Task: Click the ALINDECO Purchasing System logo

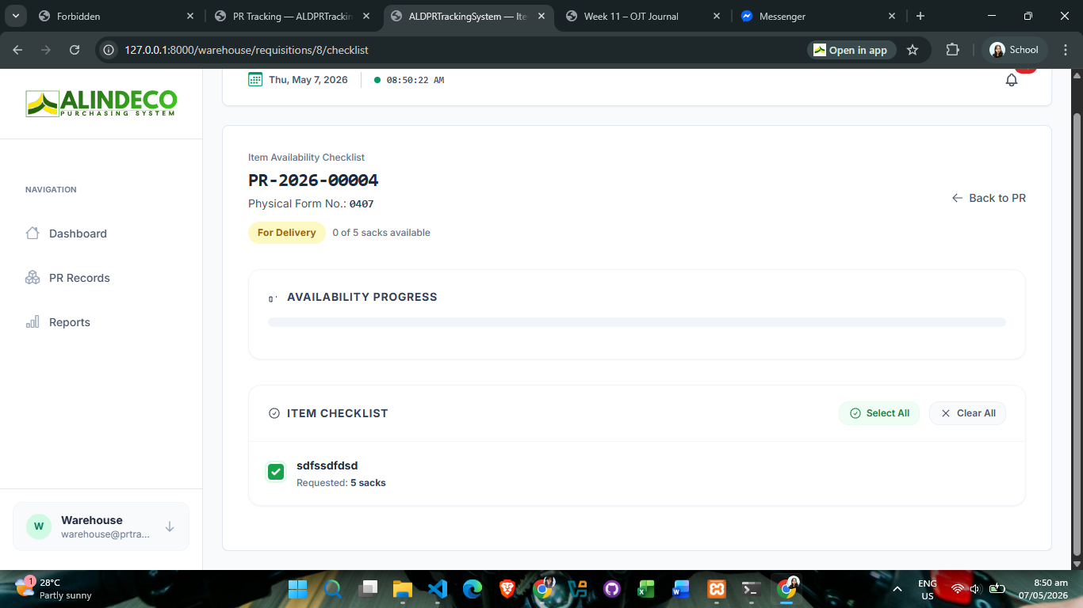Action: click(101, 103)
